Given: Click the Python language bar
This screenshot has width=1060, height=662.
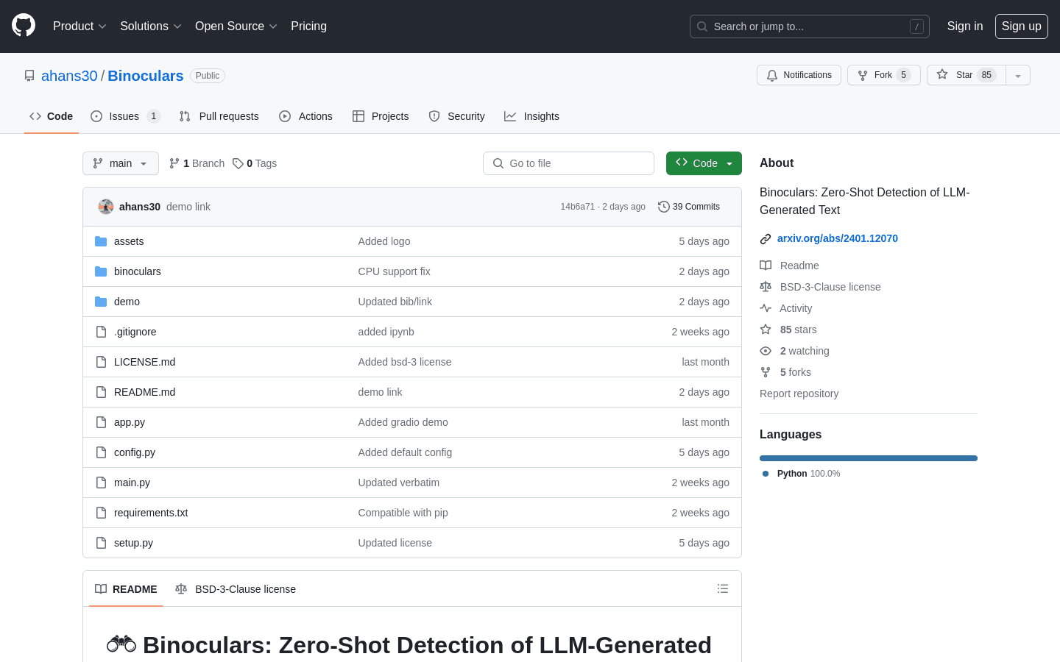Looking at the screenshot, I should 869,458.
